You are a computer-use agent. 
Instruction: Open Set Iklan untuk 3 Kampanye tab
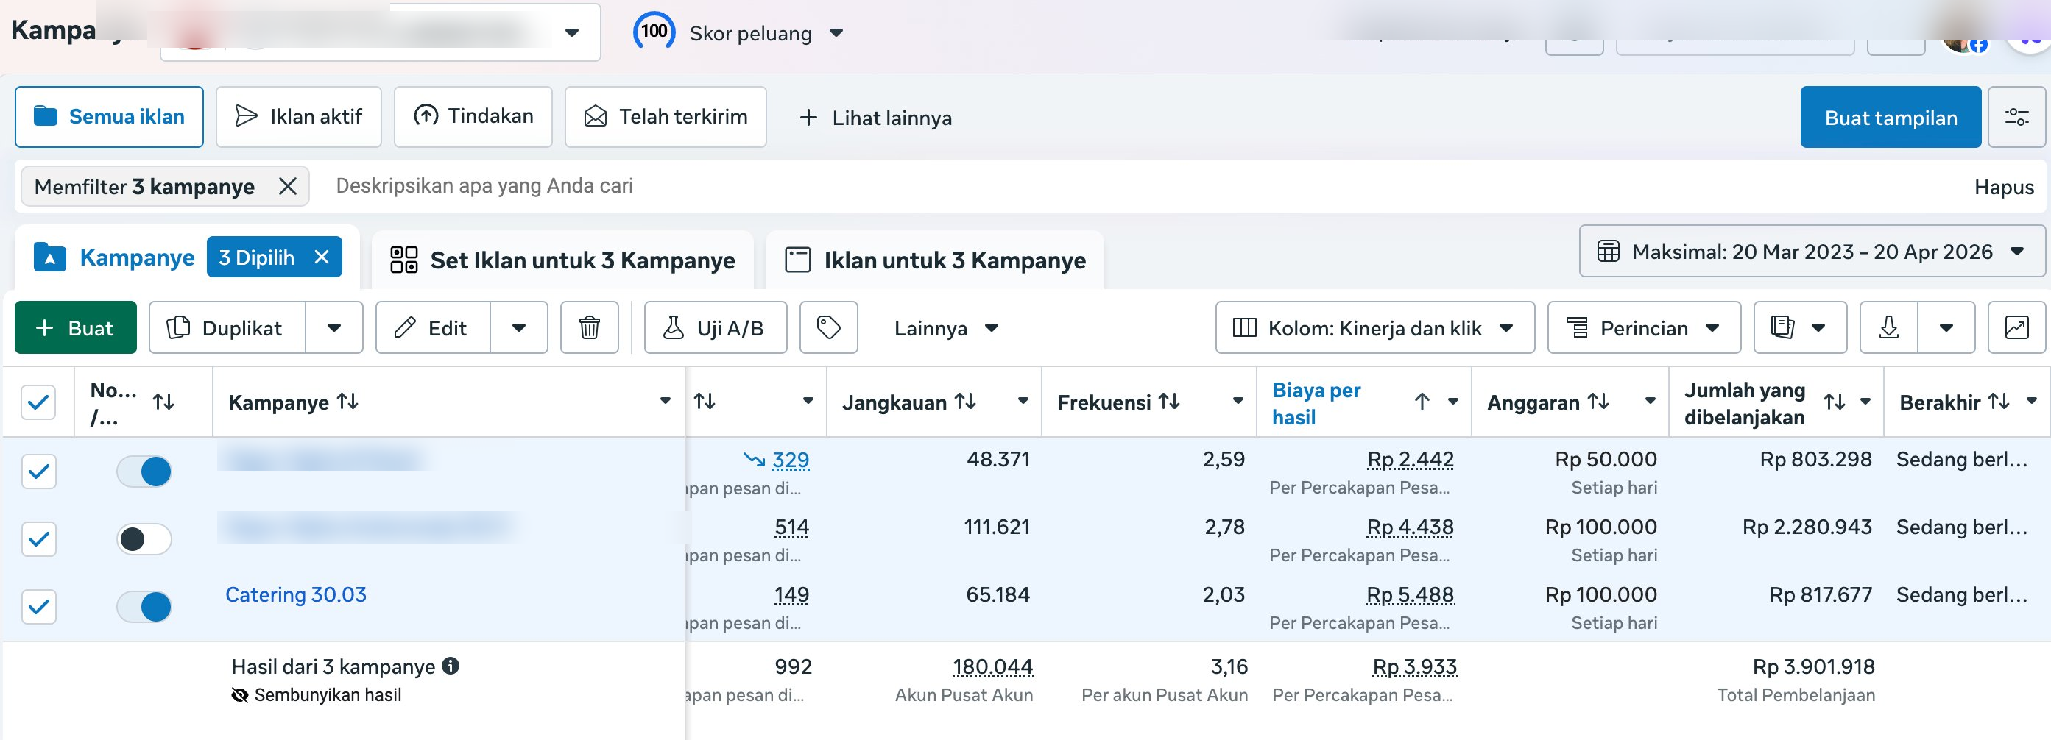[562, 260]
